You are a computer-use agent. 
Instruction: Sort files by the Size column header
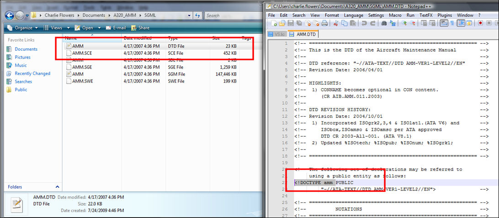point(224,38)
